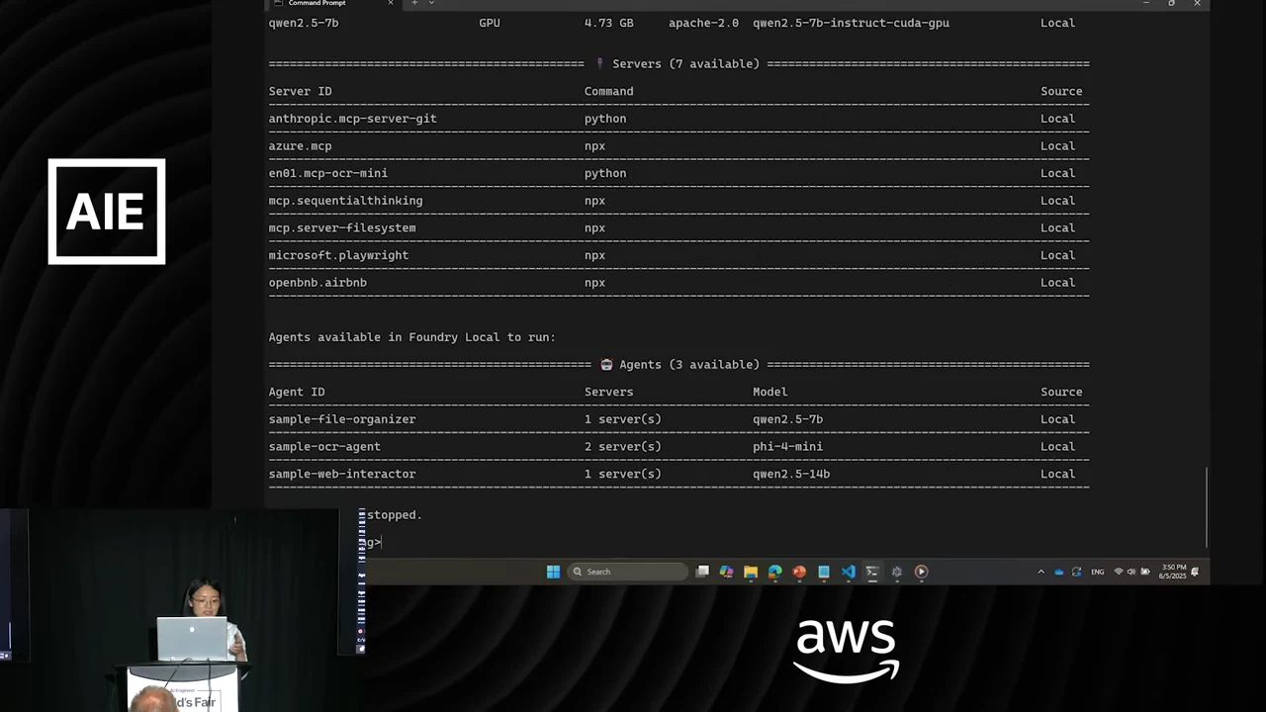The width and height of the screenshot is (1266, 712).
Task: Open OneDrive cloud tray icon
Action: 1059,572
